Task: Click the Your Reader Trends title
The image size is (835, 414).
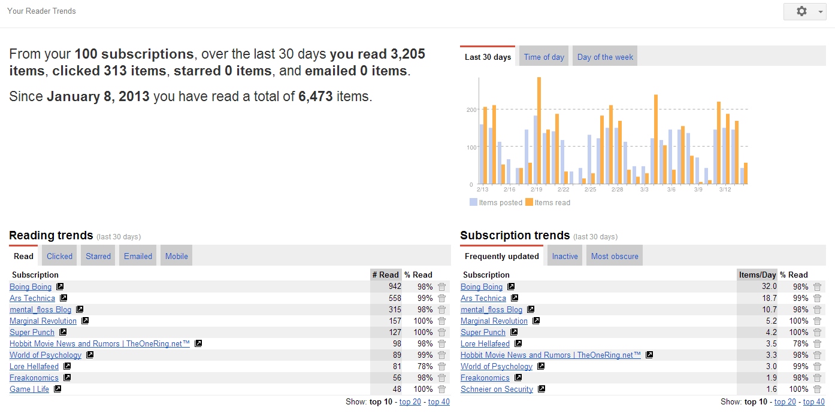Action: (41, 11)
